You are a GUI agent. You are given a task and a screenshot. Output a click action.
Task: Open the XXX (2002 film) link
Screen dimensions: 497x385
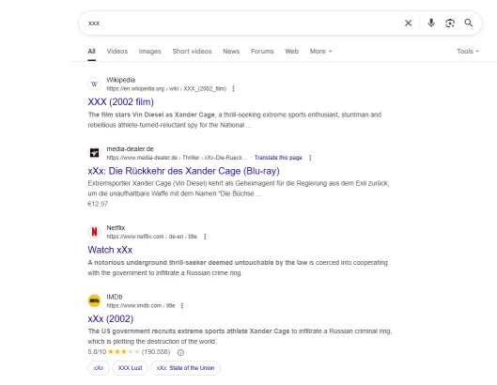[121, 101]
